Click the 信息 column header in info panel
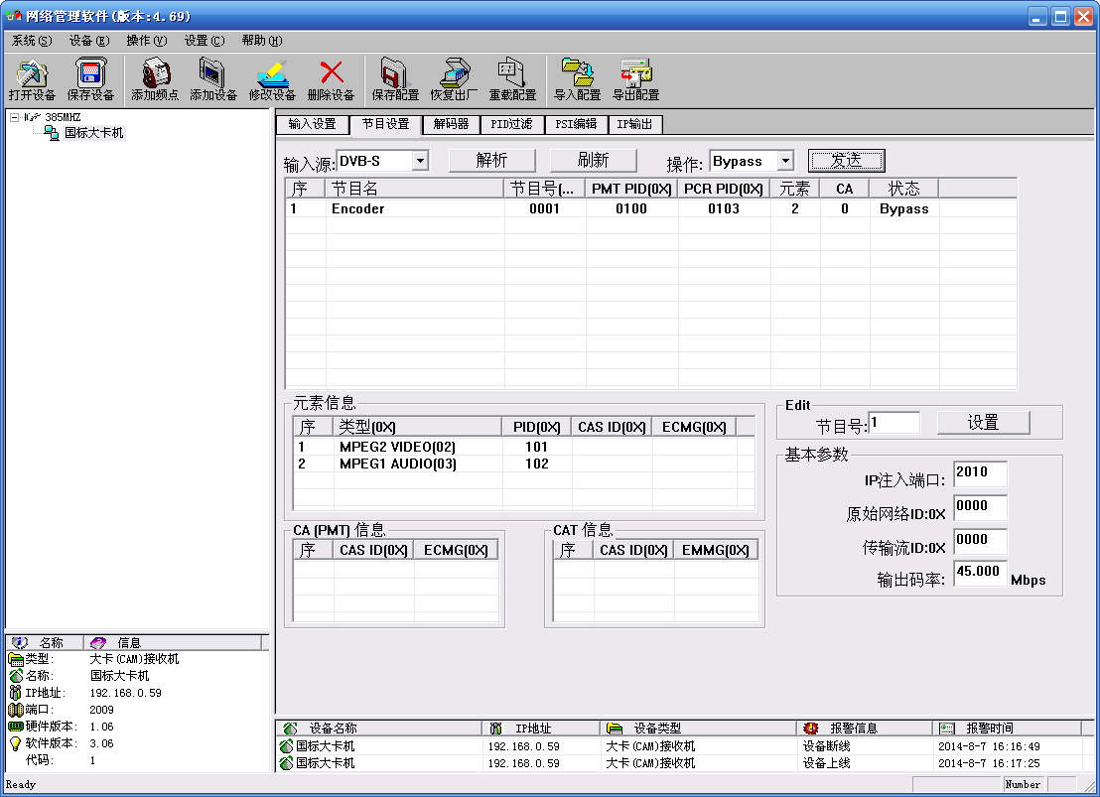Viewport: 1100px width, 797px height. 174,642
